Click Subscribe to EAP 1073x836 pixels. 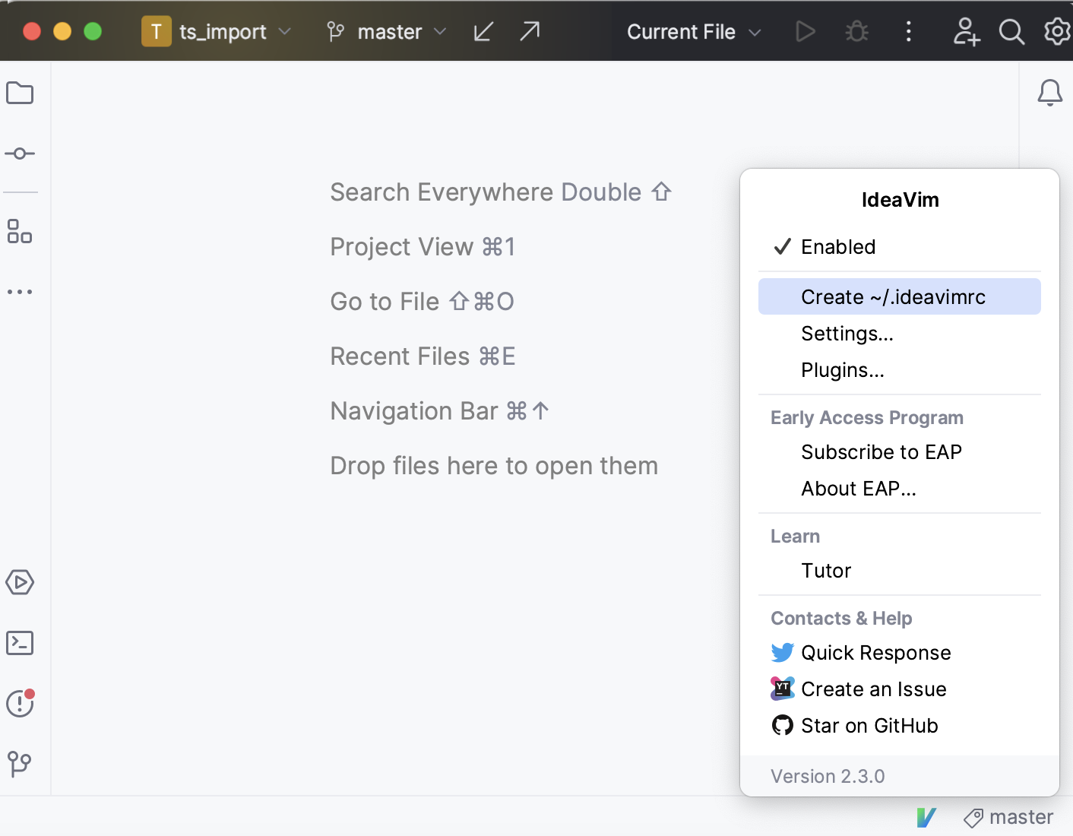pyautogui.click(x=882, y=451)
